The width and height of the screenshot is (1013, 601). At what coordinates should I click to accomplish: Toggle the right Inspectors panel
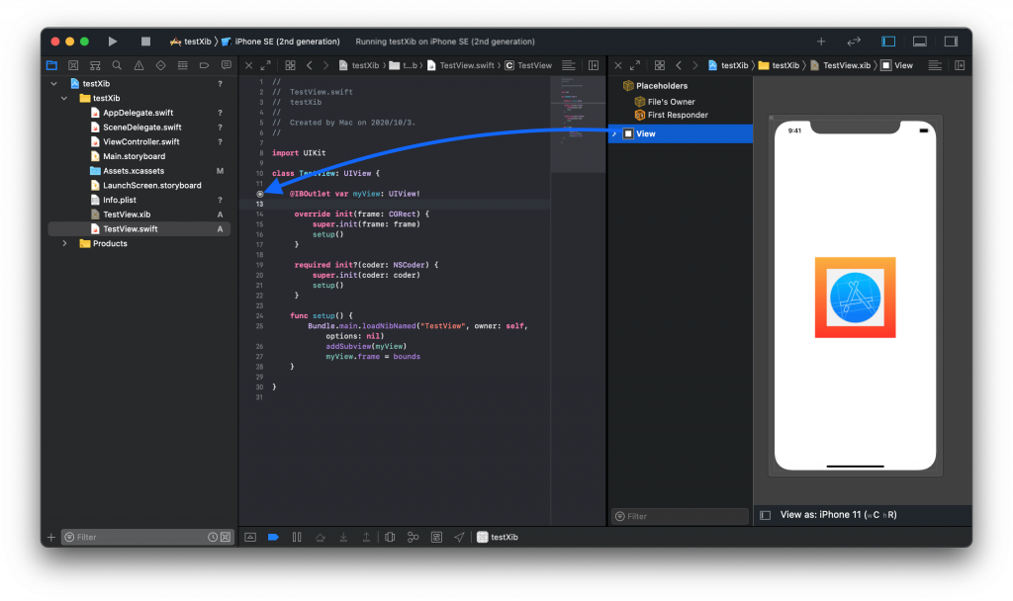(x=951, y=42)
